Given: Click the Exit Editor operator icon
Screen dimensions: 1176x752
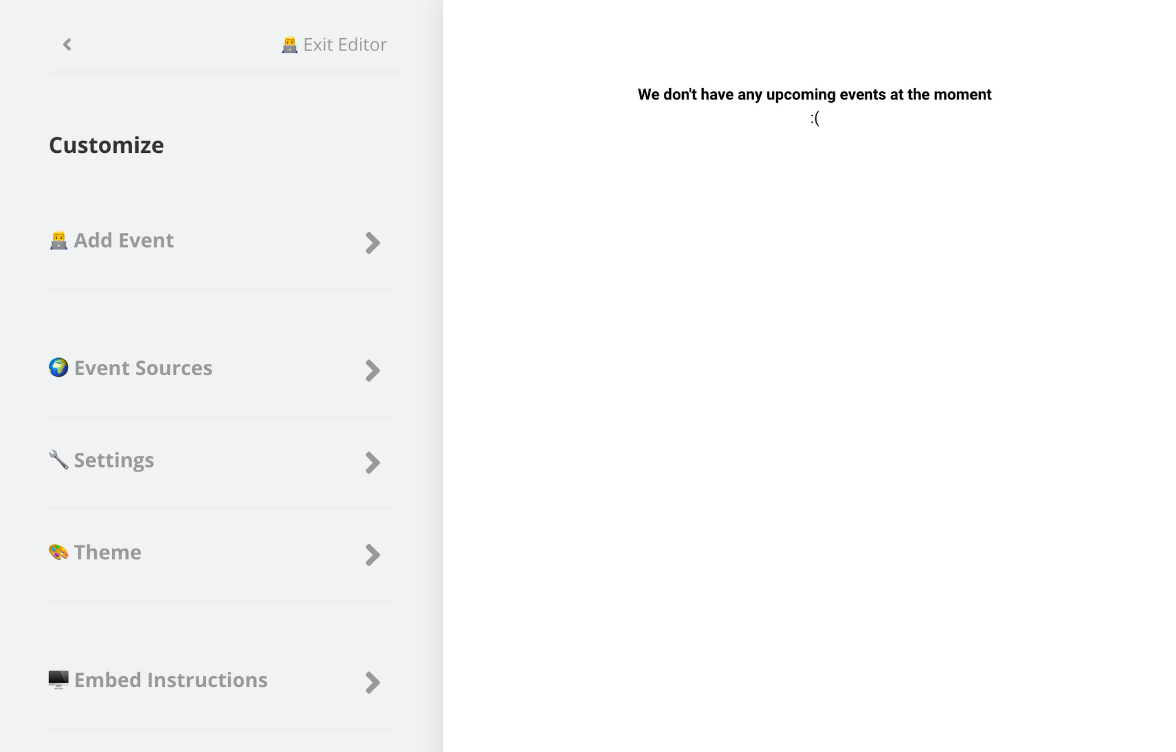Looking at the screenshot, I should tap(290, 44).
